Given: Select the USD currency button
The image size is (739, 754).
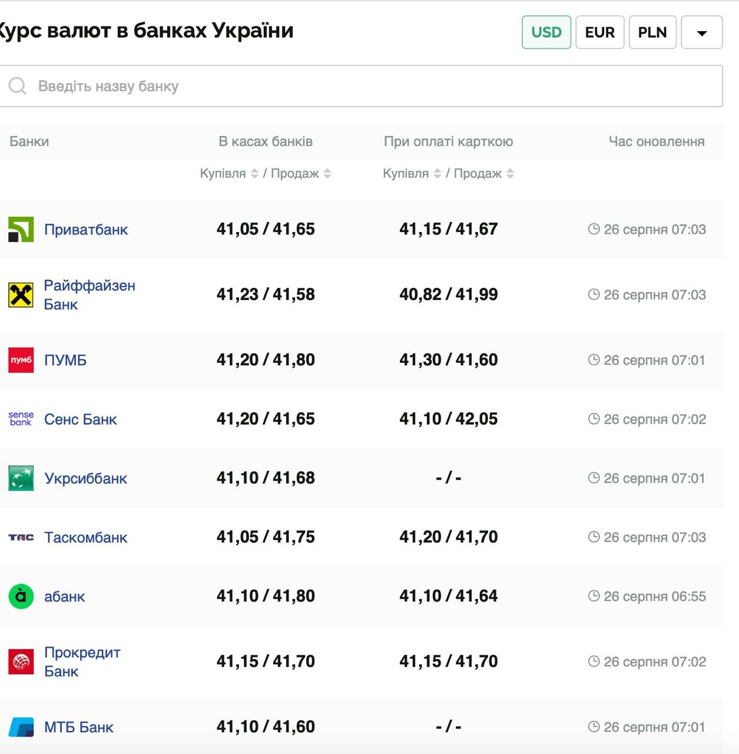Looking at the screenshot, I should pos(546,32).
